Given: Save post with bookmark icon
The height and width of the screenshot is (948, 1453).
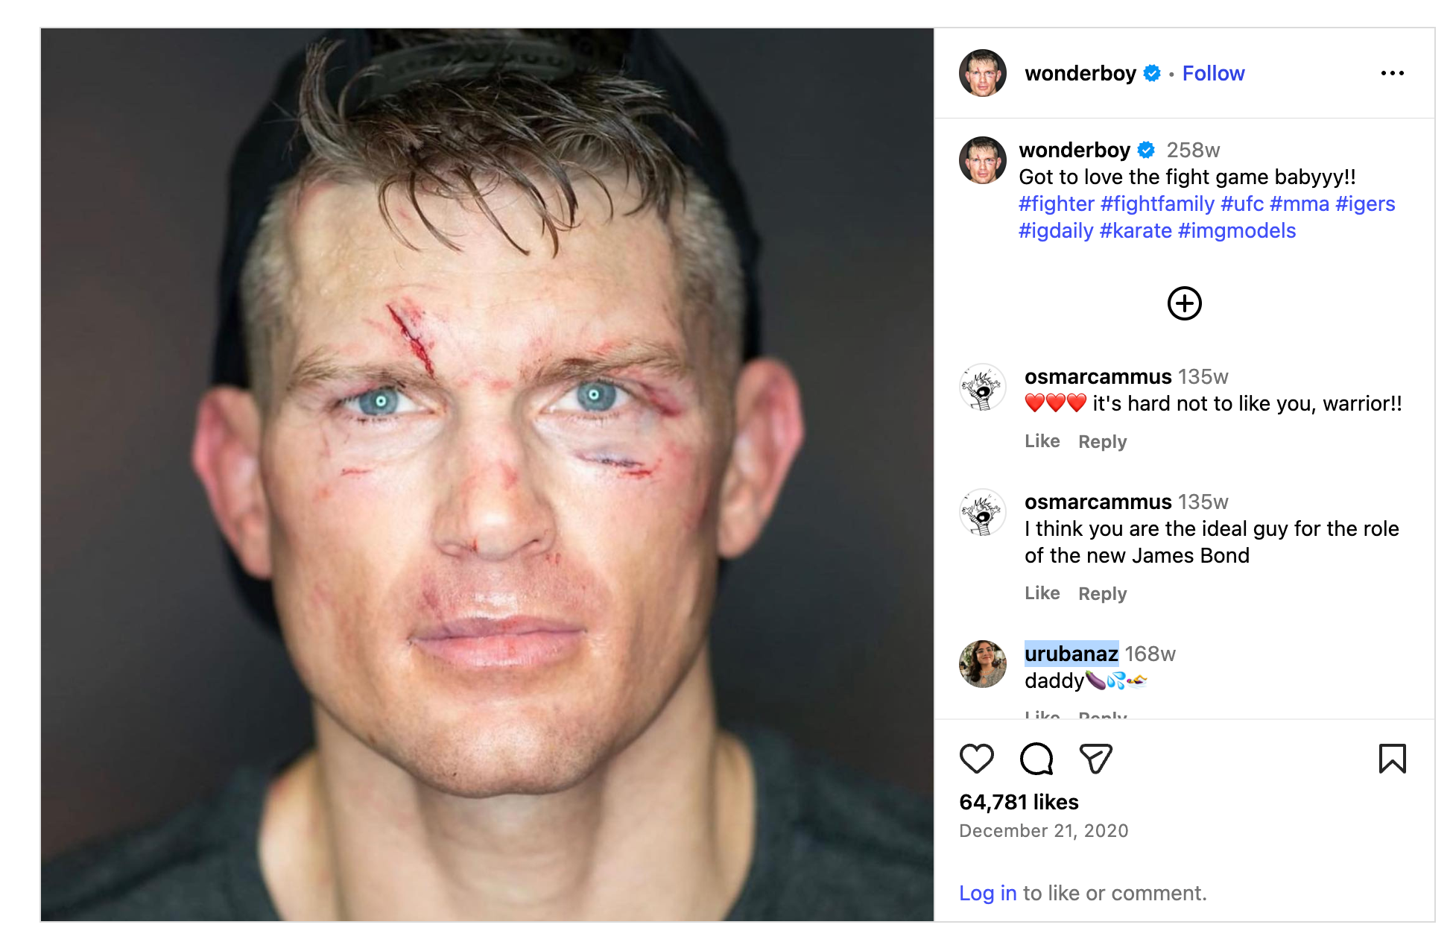Looking at the screenshot, I should pos(1392,759).
